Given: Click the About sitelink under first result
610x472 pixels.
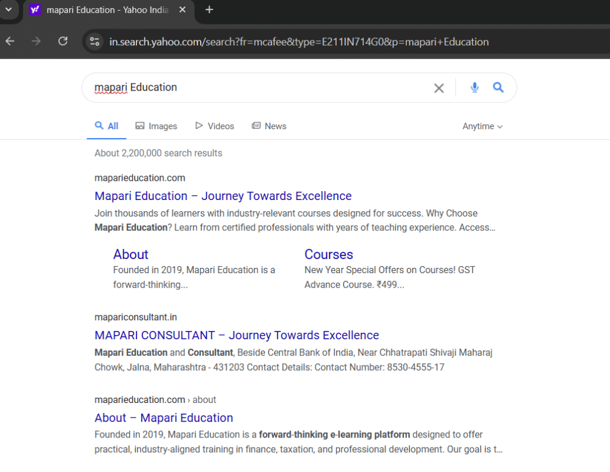Looking at the screenshot, I should point(130,254).
